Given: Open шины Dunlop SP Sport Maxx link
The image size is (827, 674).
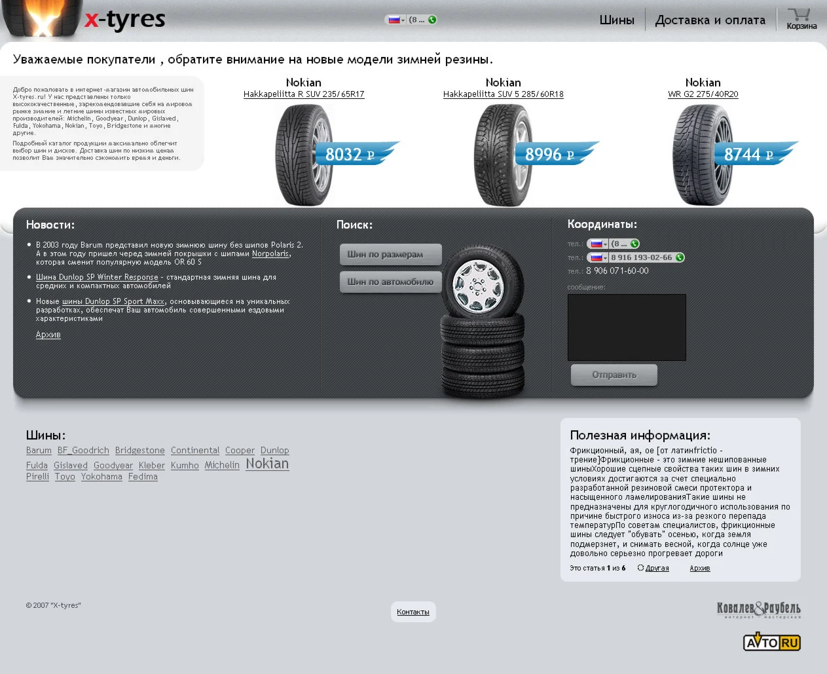Looking at the screenshot, I should [x=113, y=301].
